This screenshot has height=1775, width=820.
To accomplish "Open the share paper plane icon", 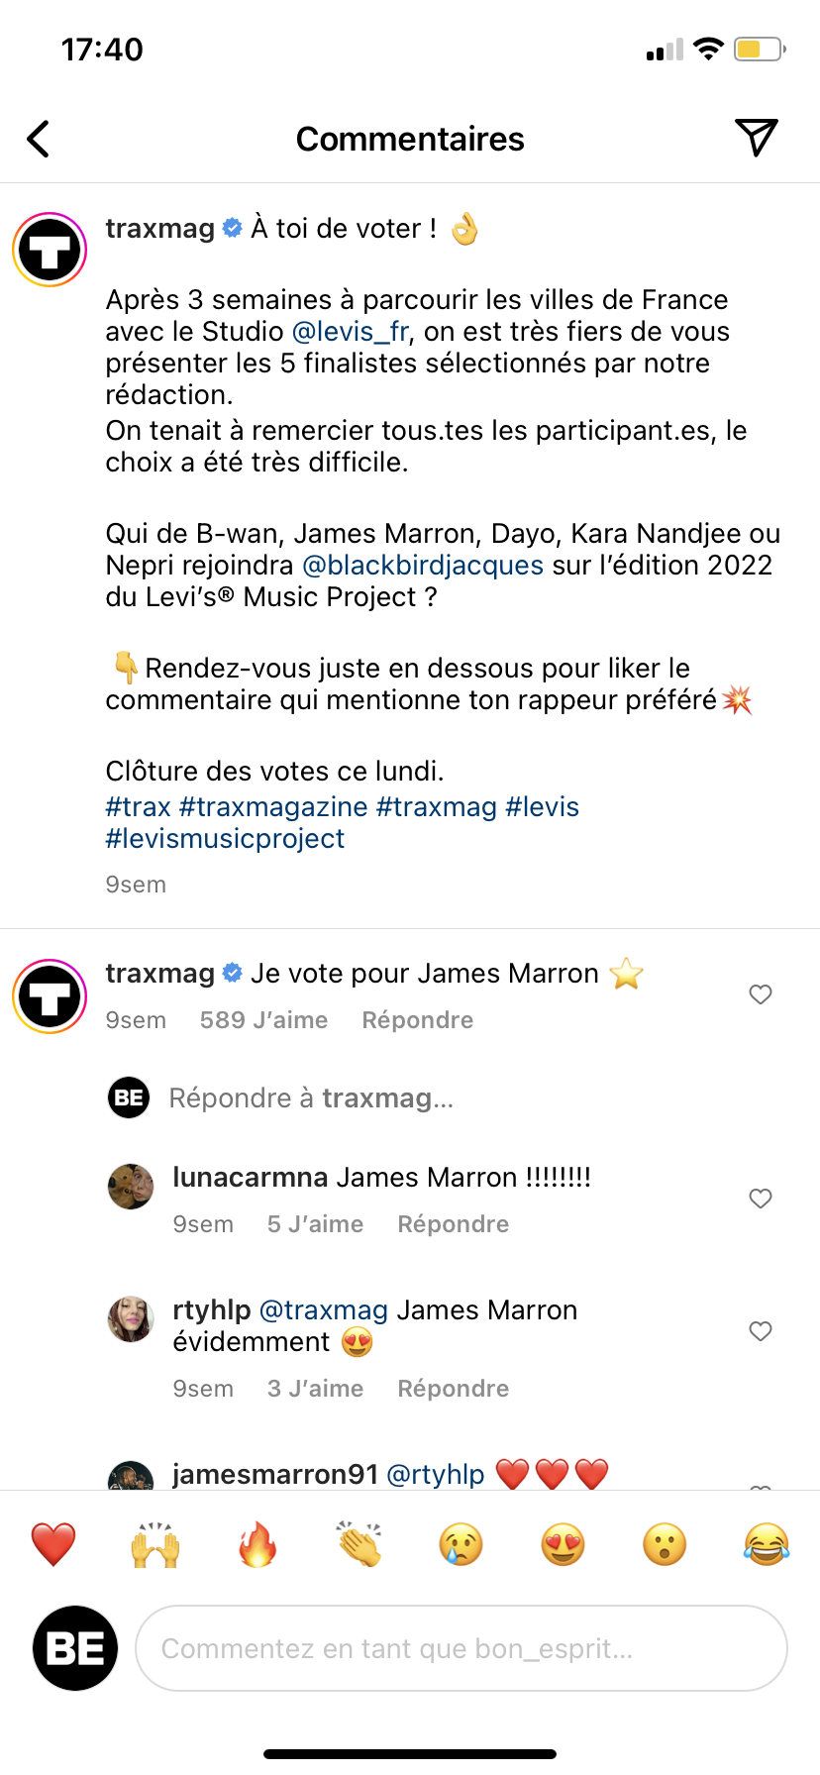I will (756, 138).
